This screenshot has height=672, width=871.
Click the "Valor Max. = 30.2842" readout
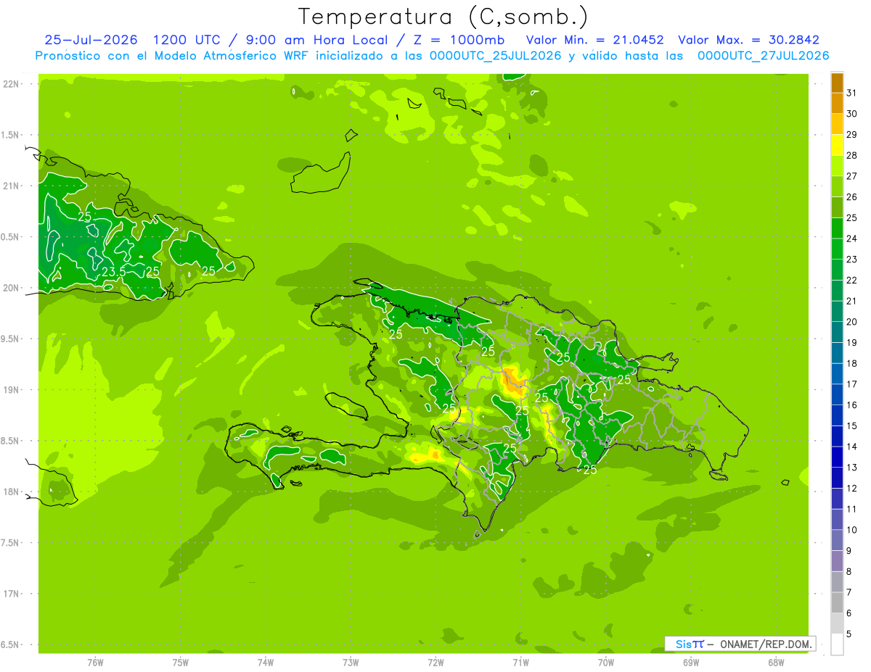point(748,41)
